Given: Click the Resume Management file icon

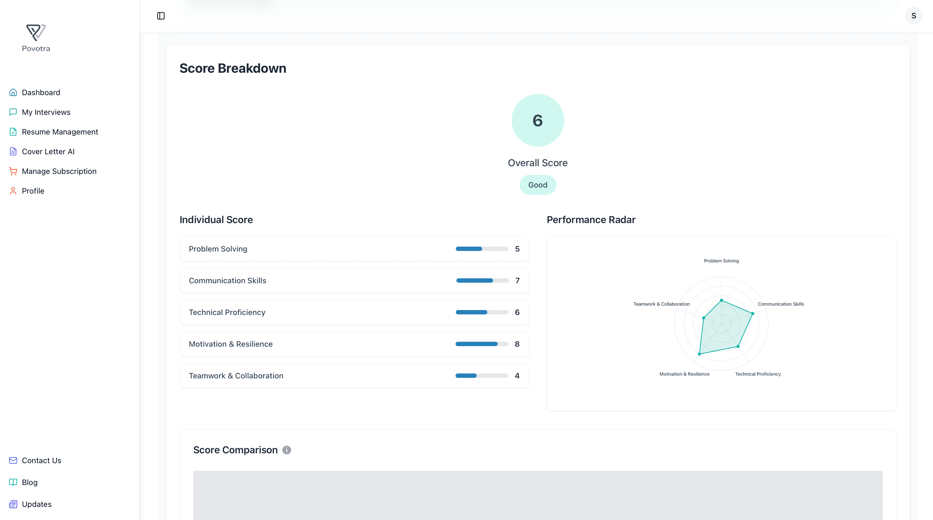Looking at the screenshot, I should [13, 132].
